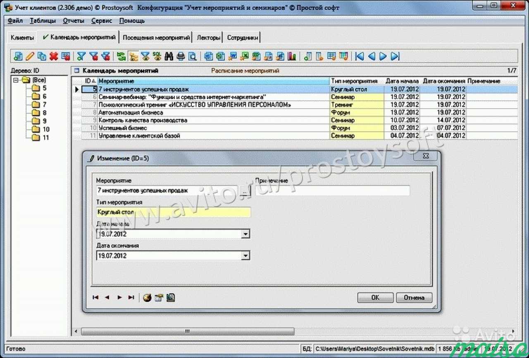Click the print preview magnifier icon

pos(193,56)
